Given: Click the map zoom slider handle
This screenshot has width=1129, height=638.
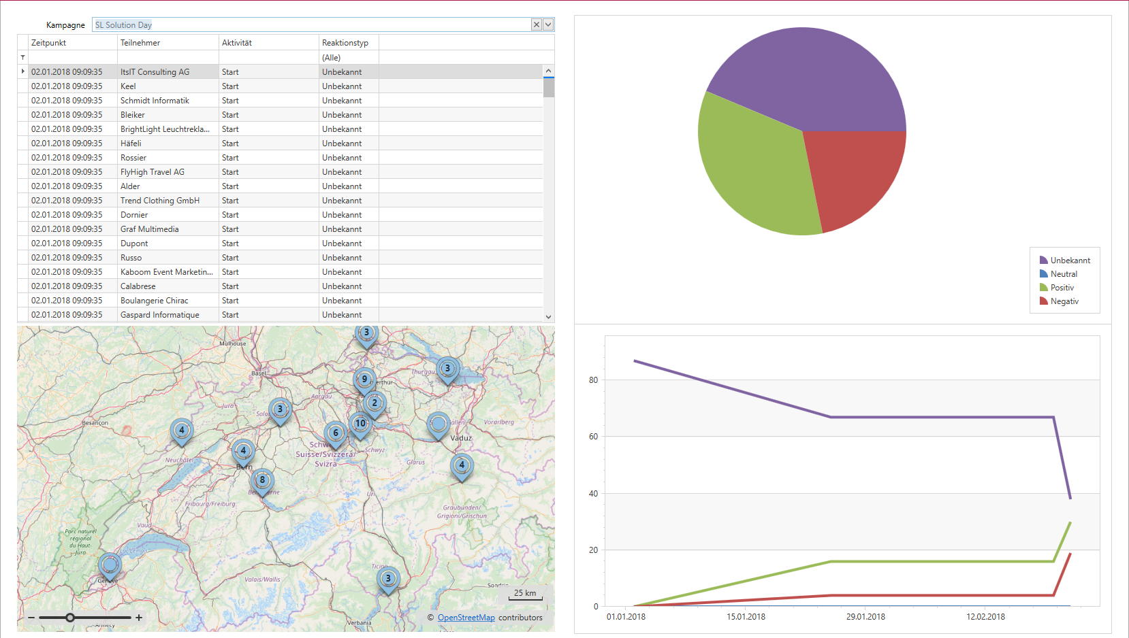Looking at the screenshot, I should 70,618.
